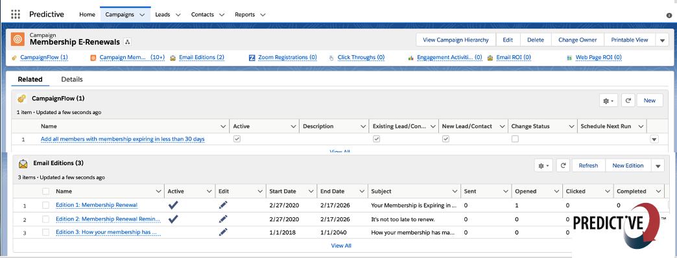
Task: Open Web Page ROI (0) quick link
Action: [599, 58]
